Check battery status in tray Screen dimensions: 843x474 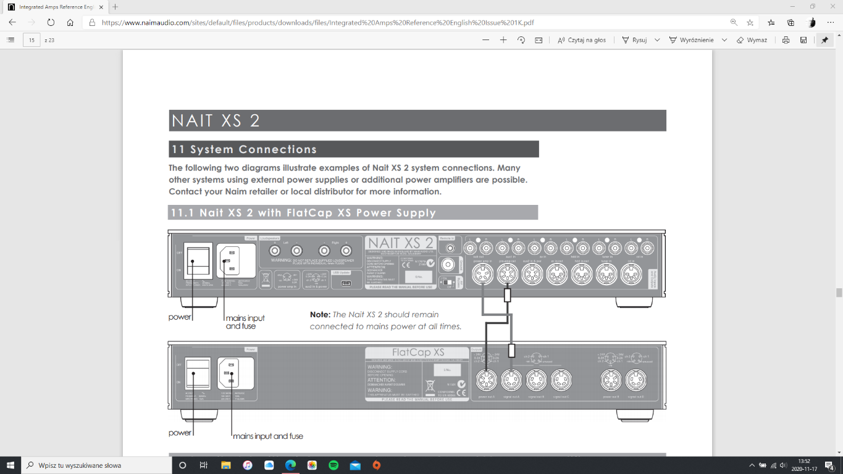[763, 465]
